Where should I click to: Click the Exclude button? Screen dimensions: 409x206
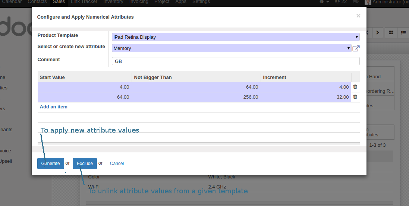(x=85, y=164)
